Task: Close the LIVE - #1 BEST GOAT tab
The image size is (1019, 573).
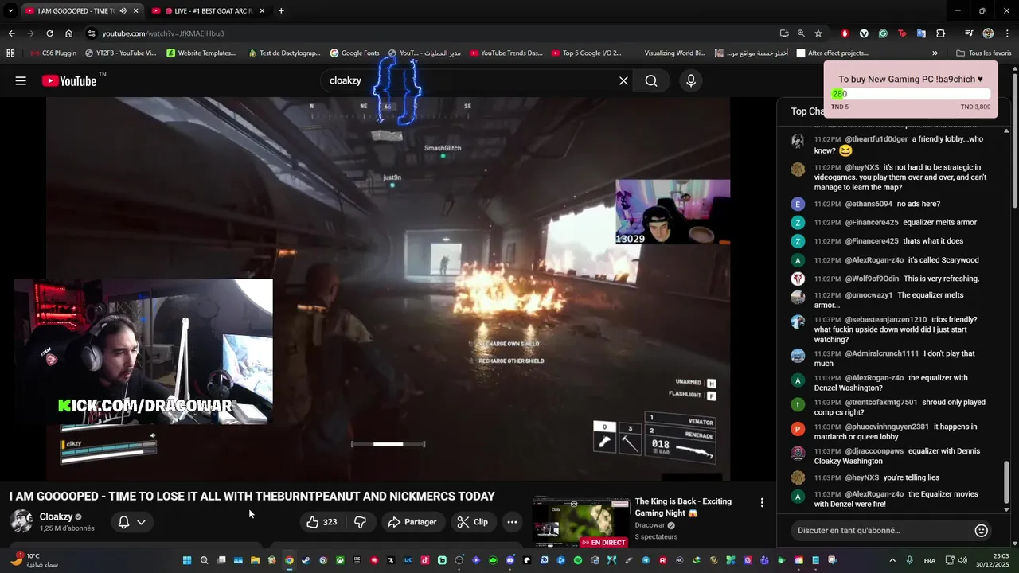Action: pos(261,10)
